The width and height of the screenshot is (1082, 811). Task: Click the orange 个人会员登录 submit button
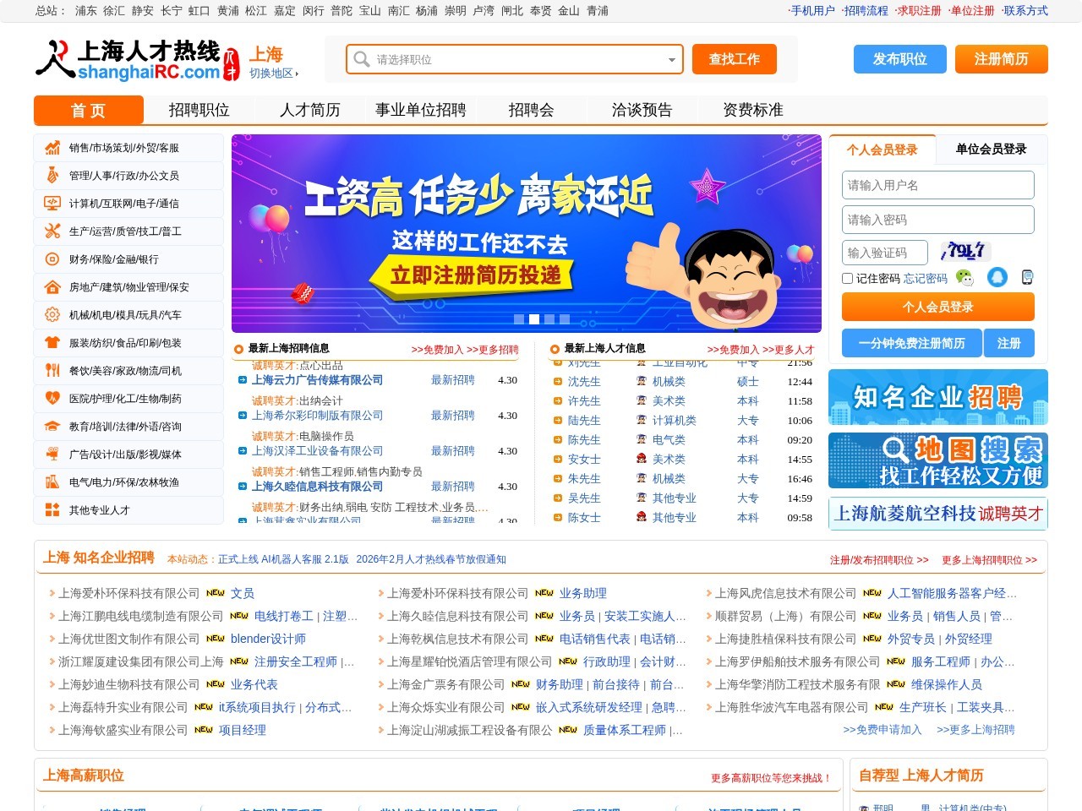click(938, 307)
